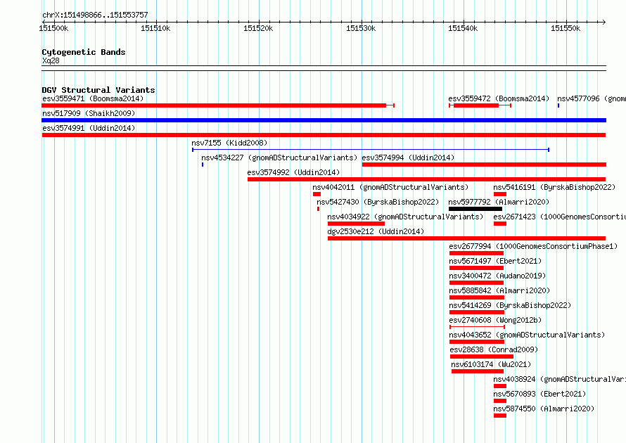
Task: Click the thin blue nsv7155 span line
Action: [371, 150]
